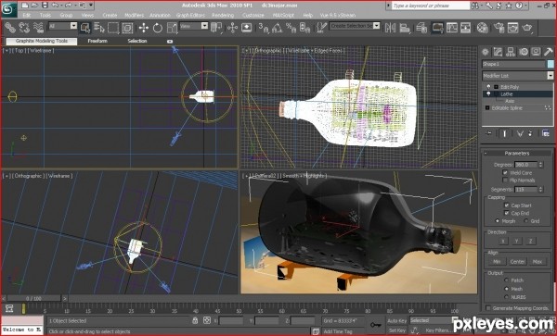The image size is (557, 336).
Task: Click the Pin Stack icon
Action: click(489, 133)
